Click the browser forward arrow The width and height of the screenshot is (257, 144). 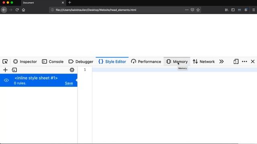(11, 10)
